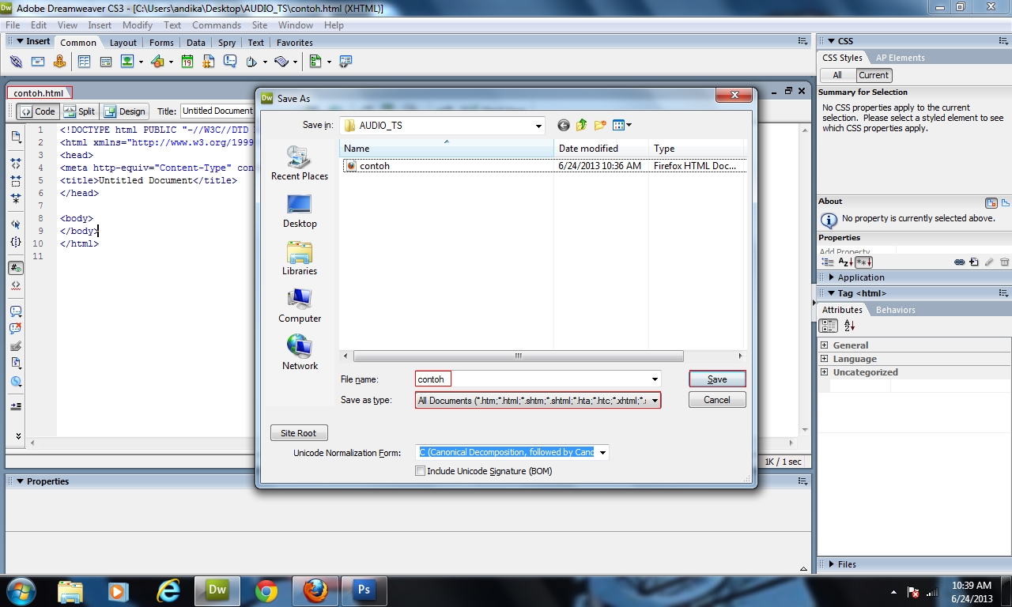
Task: Open the Modify menu
Action: 138,25
